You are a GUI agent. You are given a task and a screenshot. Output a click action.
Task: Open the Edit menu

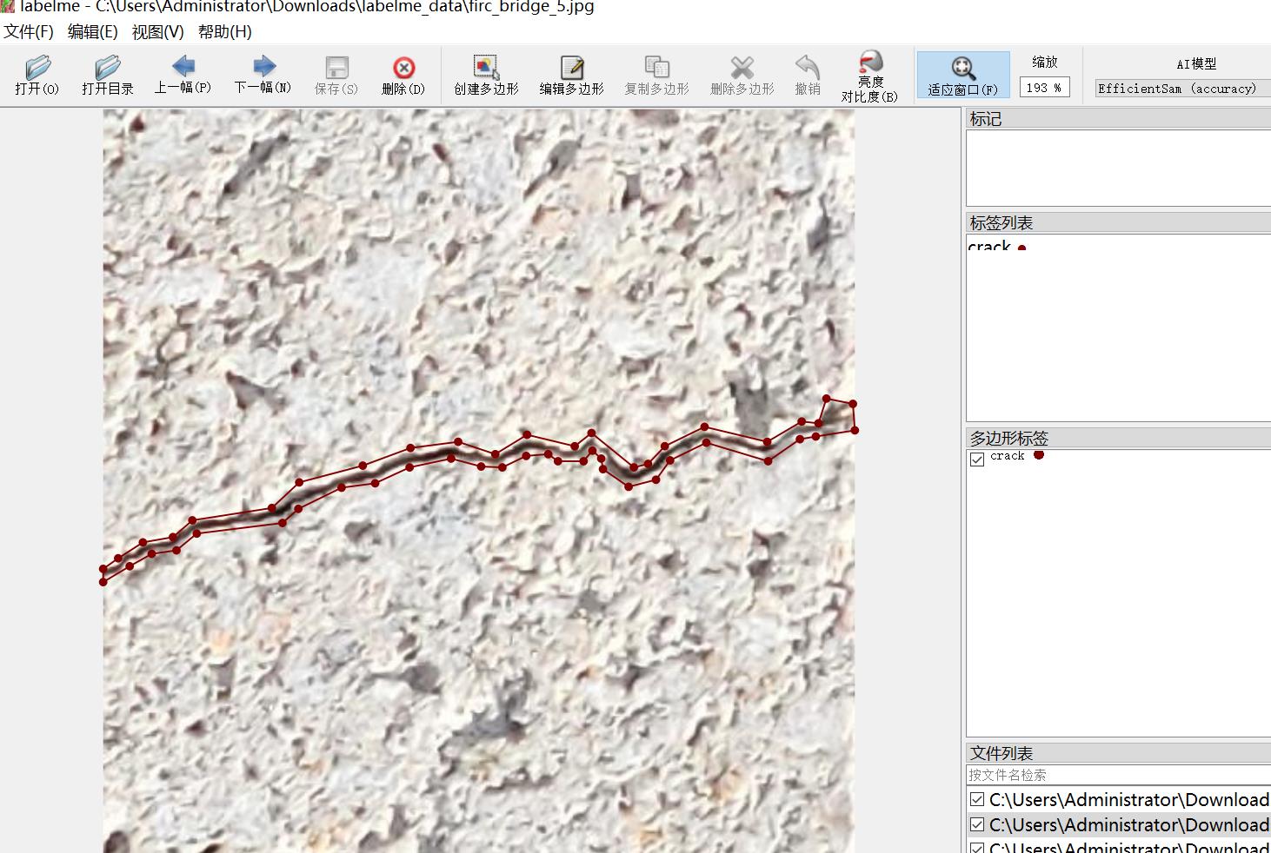point(92,32)
